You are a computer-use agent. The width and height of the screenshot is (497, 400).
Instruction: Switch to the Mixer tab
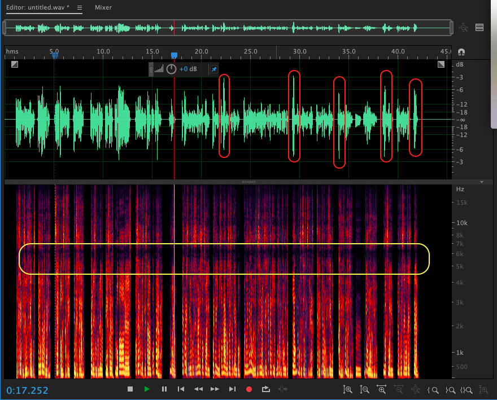(103, 8)
